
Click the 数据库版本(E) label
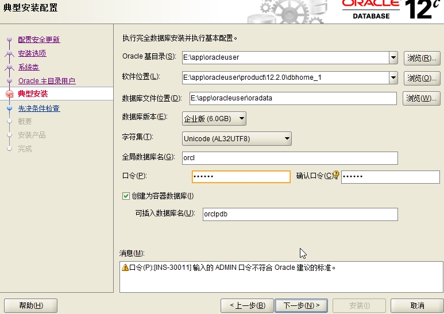pyautogui.click(x=145, y=117)
